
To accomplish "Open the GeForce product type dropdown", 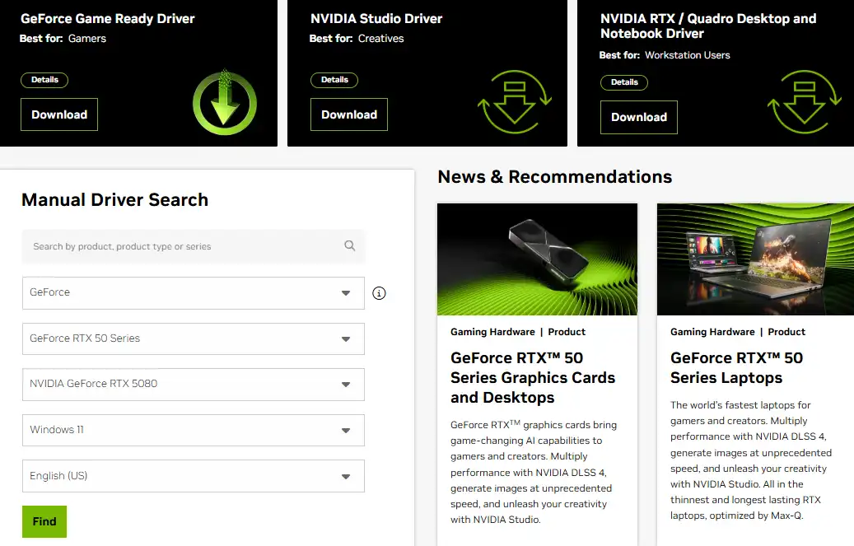I will [x=194, y=293].
